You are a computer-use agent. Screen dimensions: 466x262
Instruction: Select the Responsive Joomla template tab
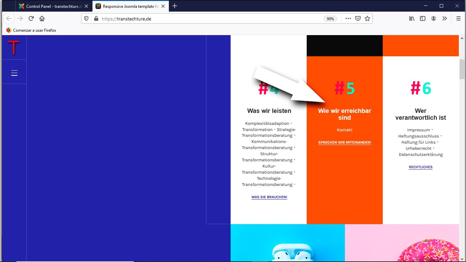coord(130,6)
